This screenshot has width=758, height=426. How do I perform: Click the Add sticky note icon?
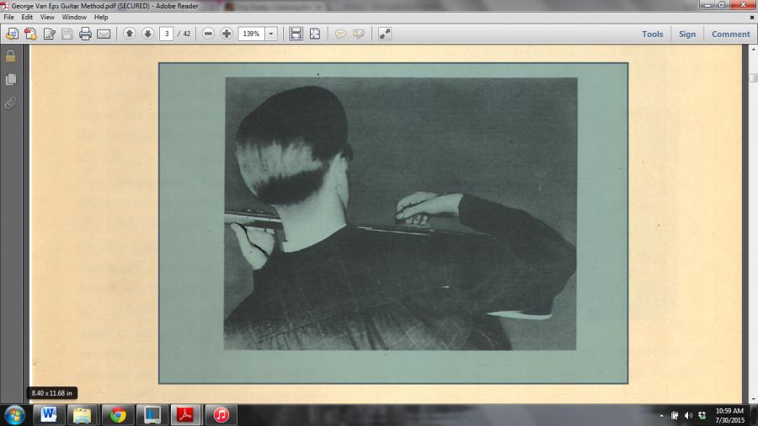340,34
